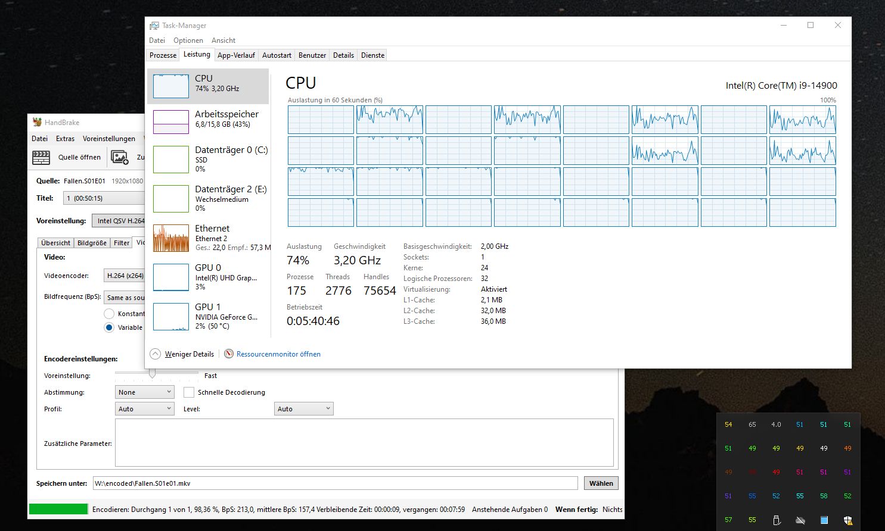
Task: Click the Threads value 2776
Action: pos(339,291)
